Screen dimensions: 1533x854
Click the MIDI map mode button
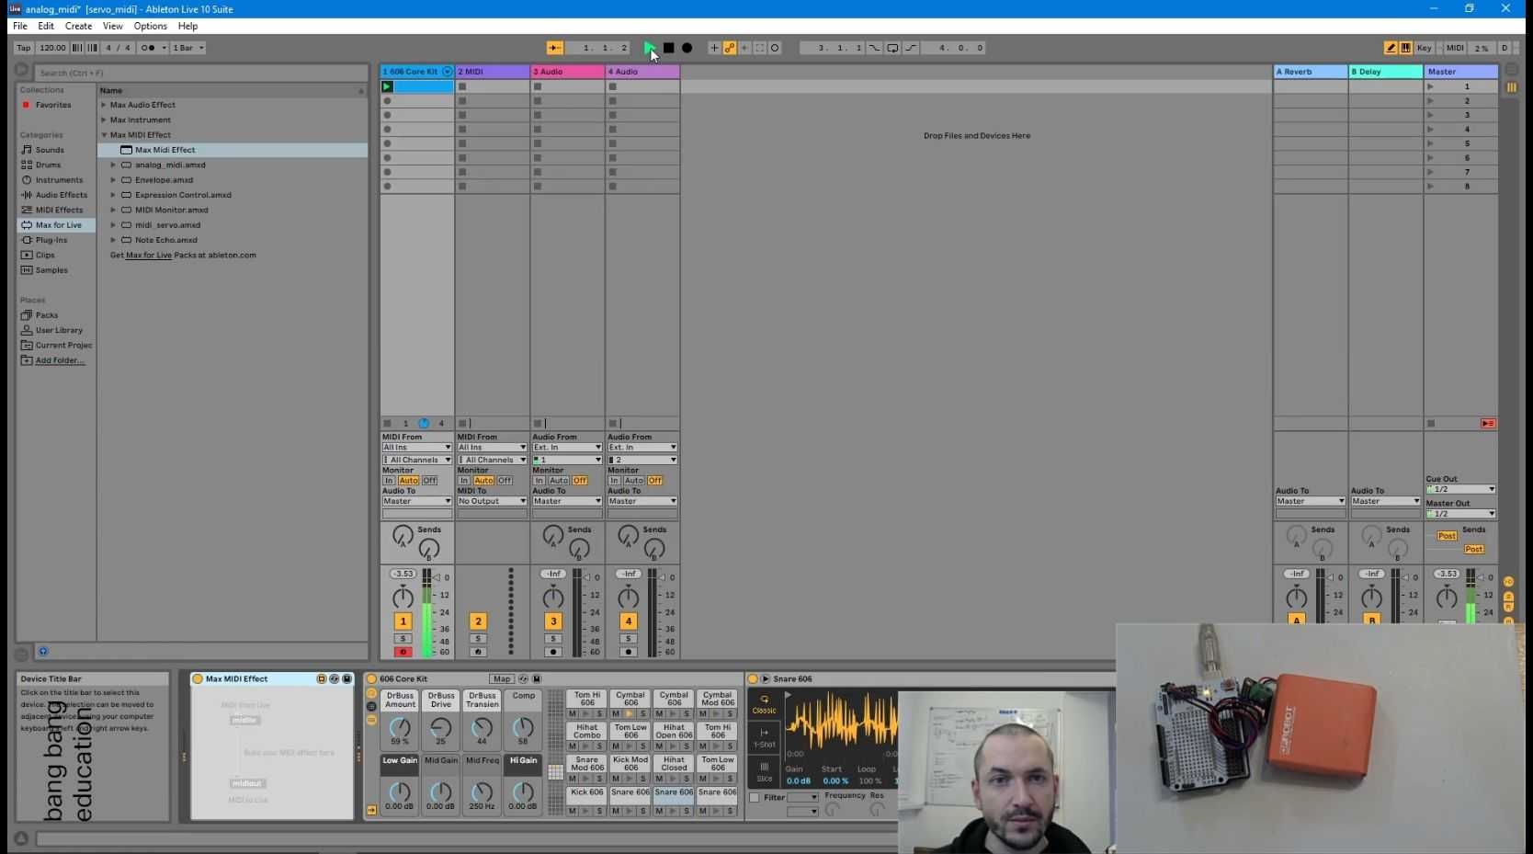tap(1455, 48)
